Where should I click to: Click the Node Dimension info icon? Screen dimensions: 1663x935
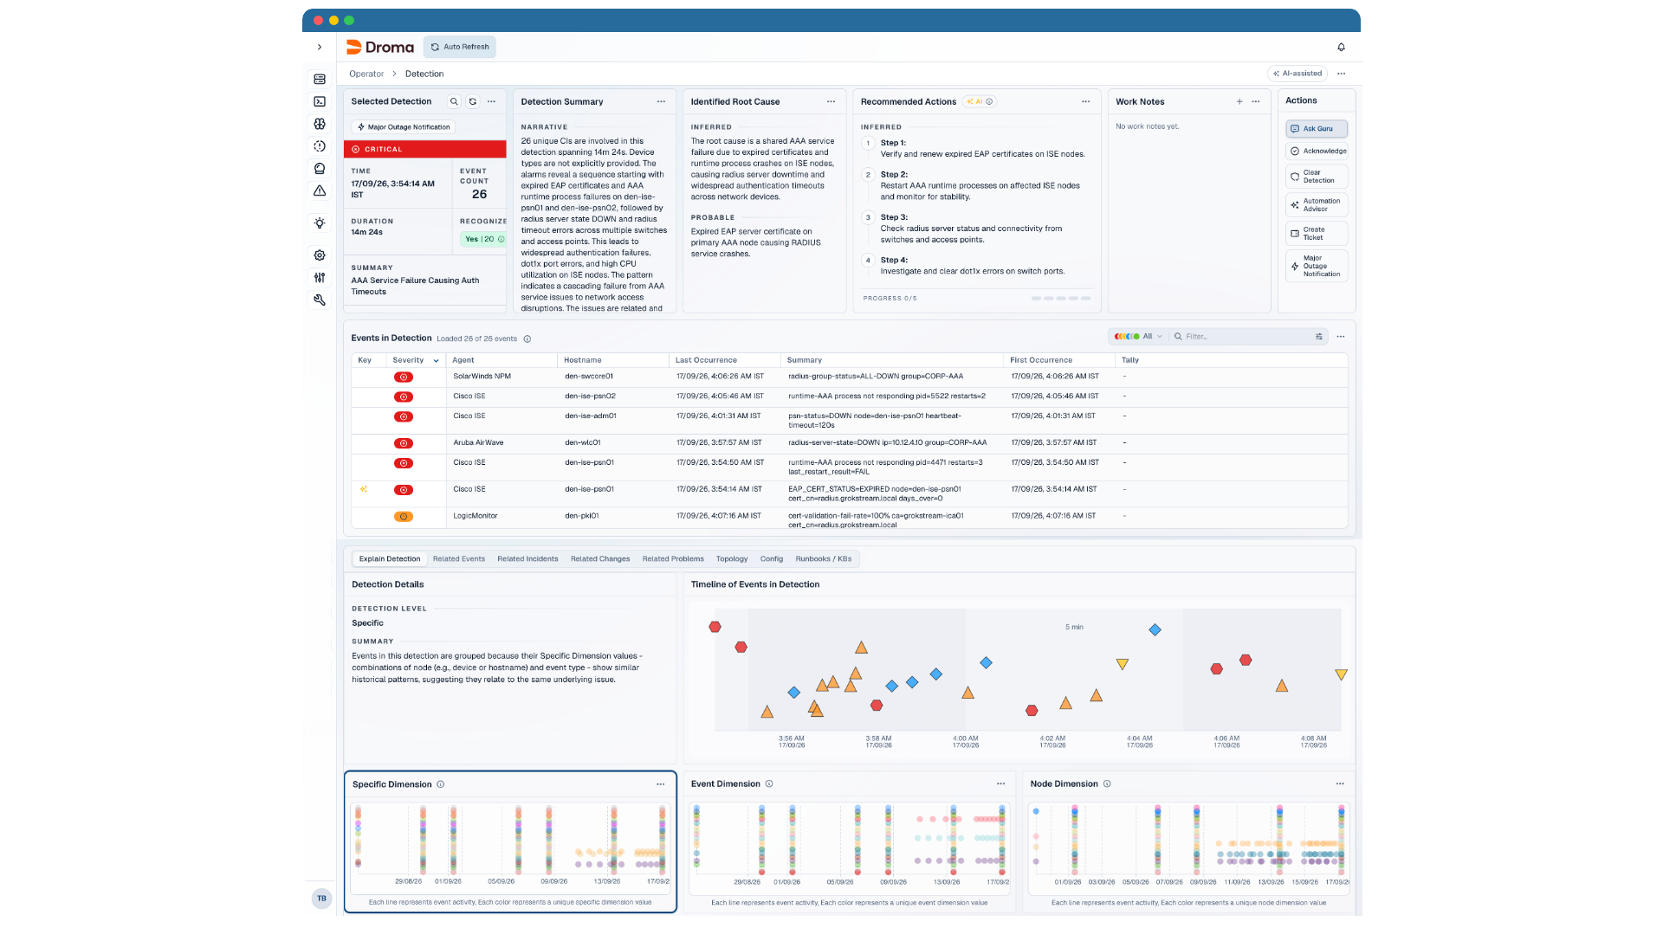click(1107, 783)
